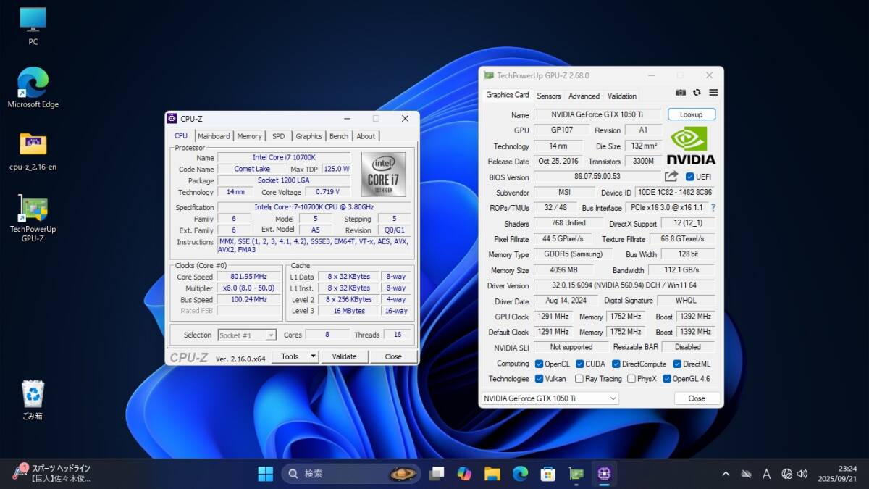This screenshot has width=869, height=489.
Task: Click the Copilot icon in the taskbar
Action: (464, 474)
